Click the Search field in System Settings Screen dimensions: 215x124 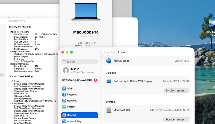[x=80, y=62]
